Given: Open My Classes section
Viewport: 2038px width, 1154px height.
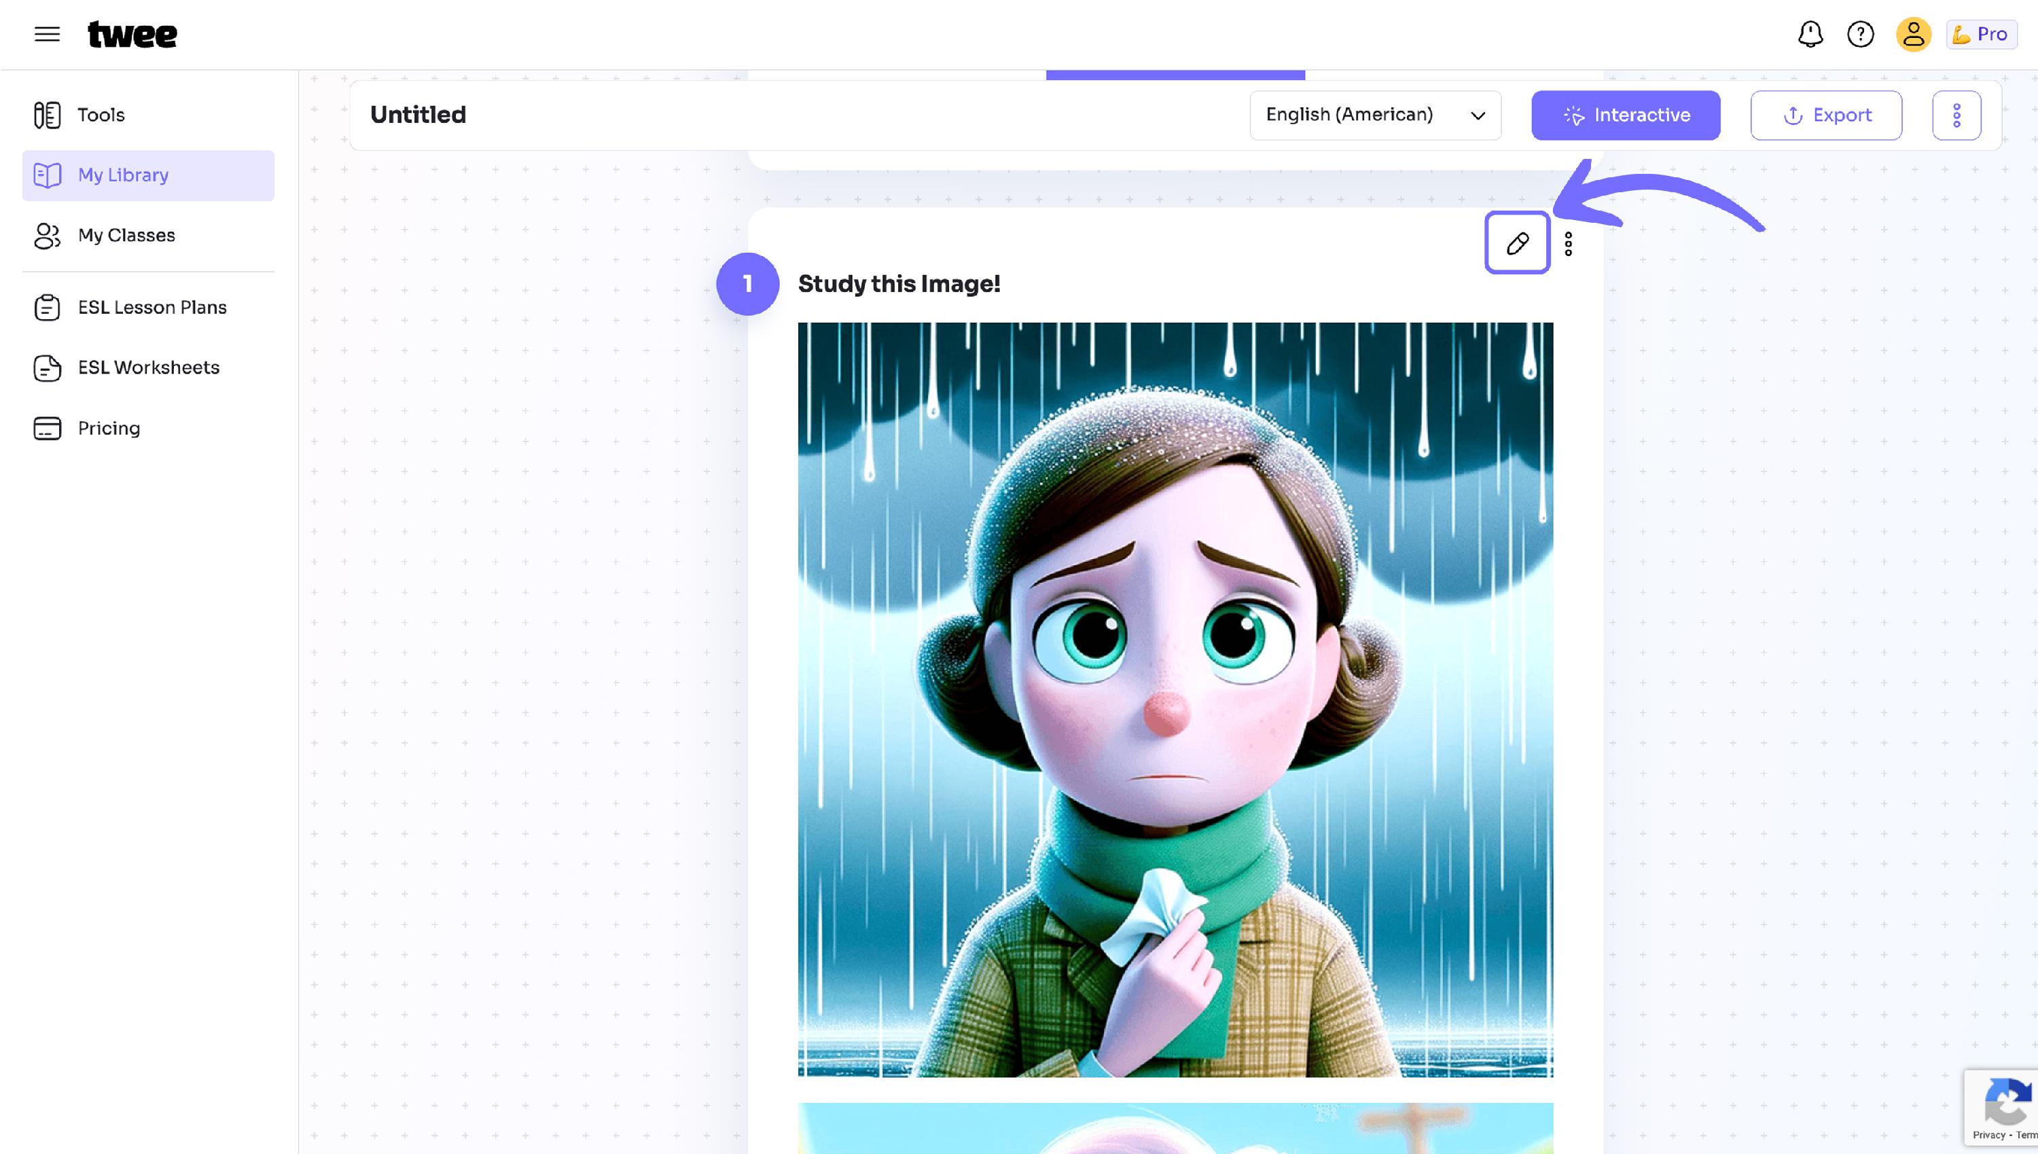Looking at the screenshot, I should click(x=148, y=236).
